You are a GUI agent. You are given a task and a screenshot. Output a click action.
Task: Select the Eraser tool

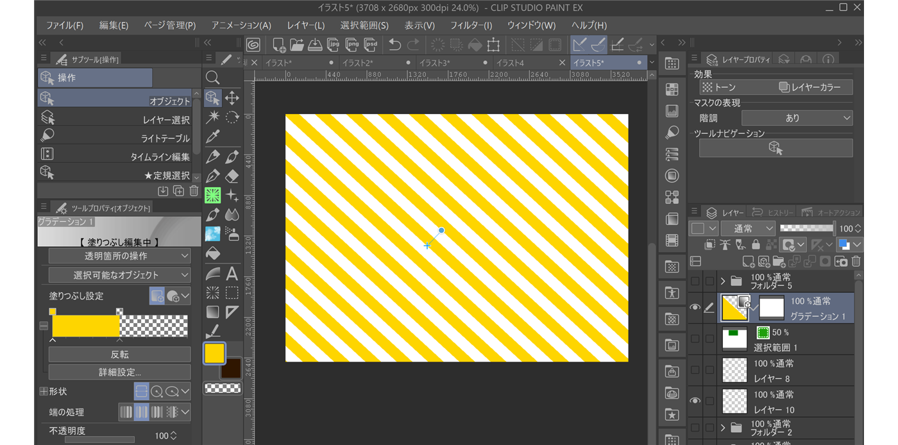coord(232,176)
